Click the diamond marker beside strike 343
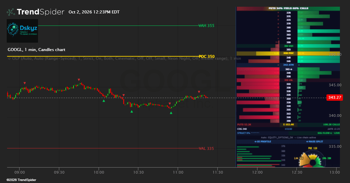Viewport: 350px width, 183px height. pyautogui.click(x=291, y=70)
